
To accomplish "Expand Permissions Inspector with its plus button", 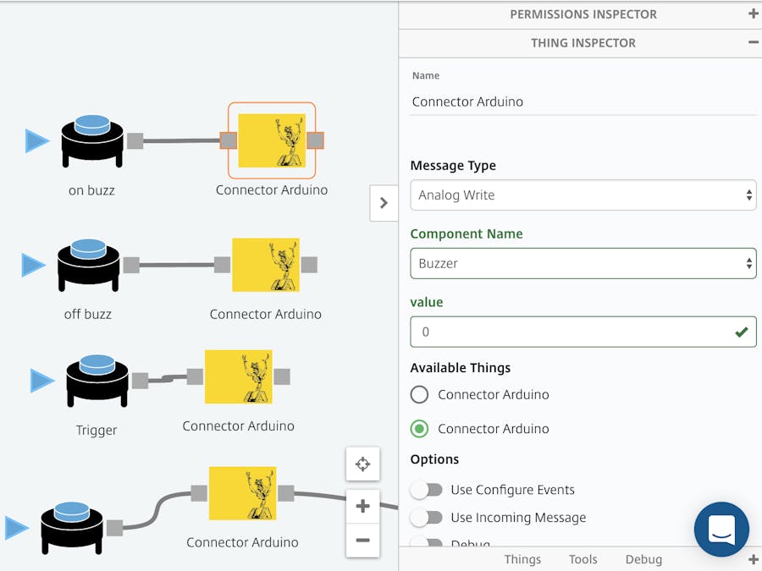I will 753,14.
